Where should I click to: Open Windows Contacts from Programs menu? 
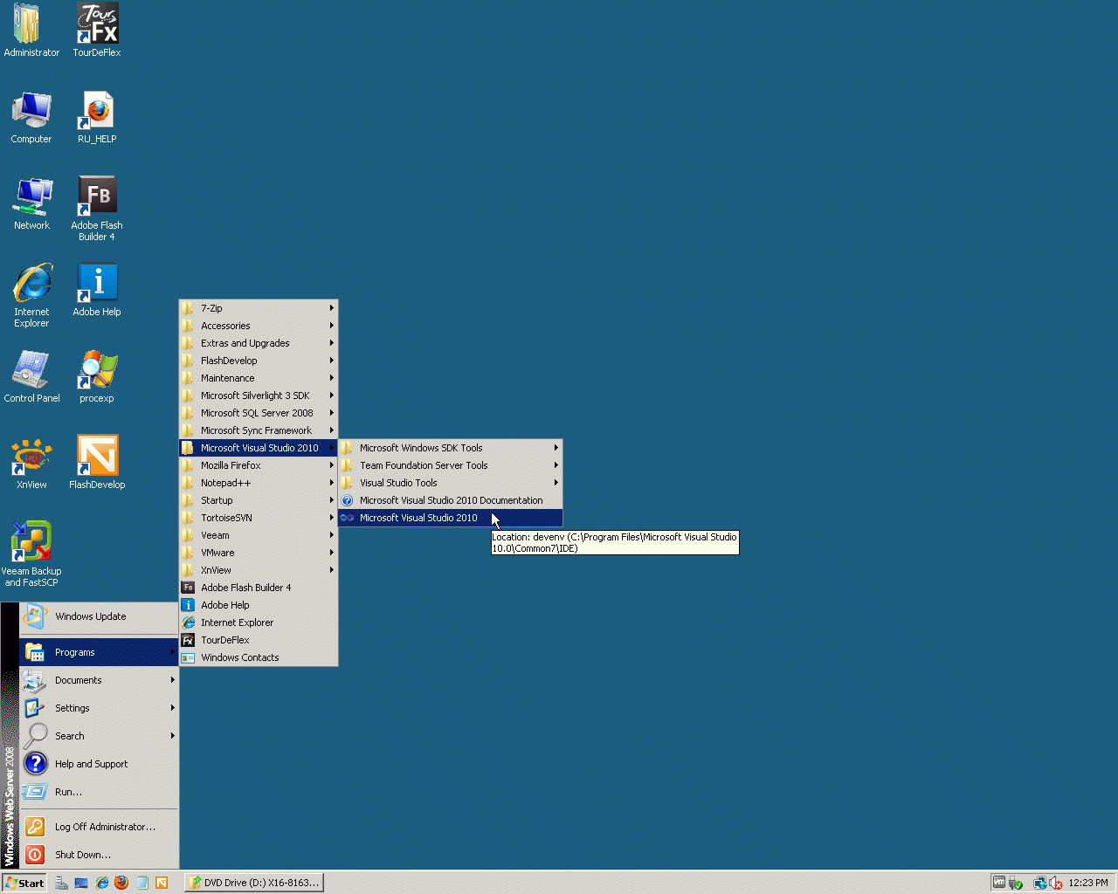(259, 657)
